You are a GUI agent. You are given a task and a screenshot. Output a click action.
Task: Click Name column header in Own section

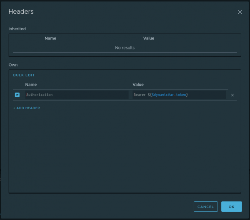31,85
